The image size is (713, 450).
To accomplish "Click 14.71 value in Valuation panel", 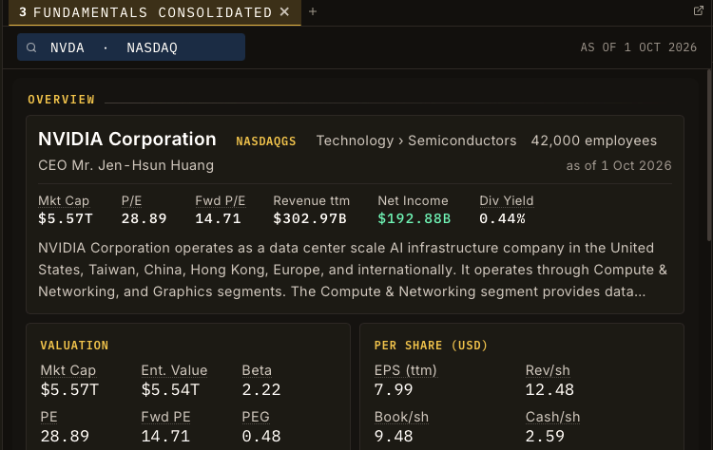I will pos(165,437).
